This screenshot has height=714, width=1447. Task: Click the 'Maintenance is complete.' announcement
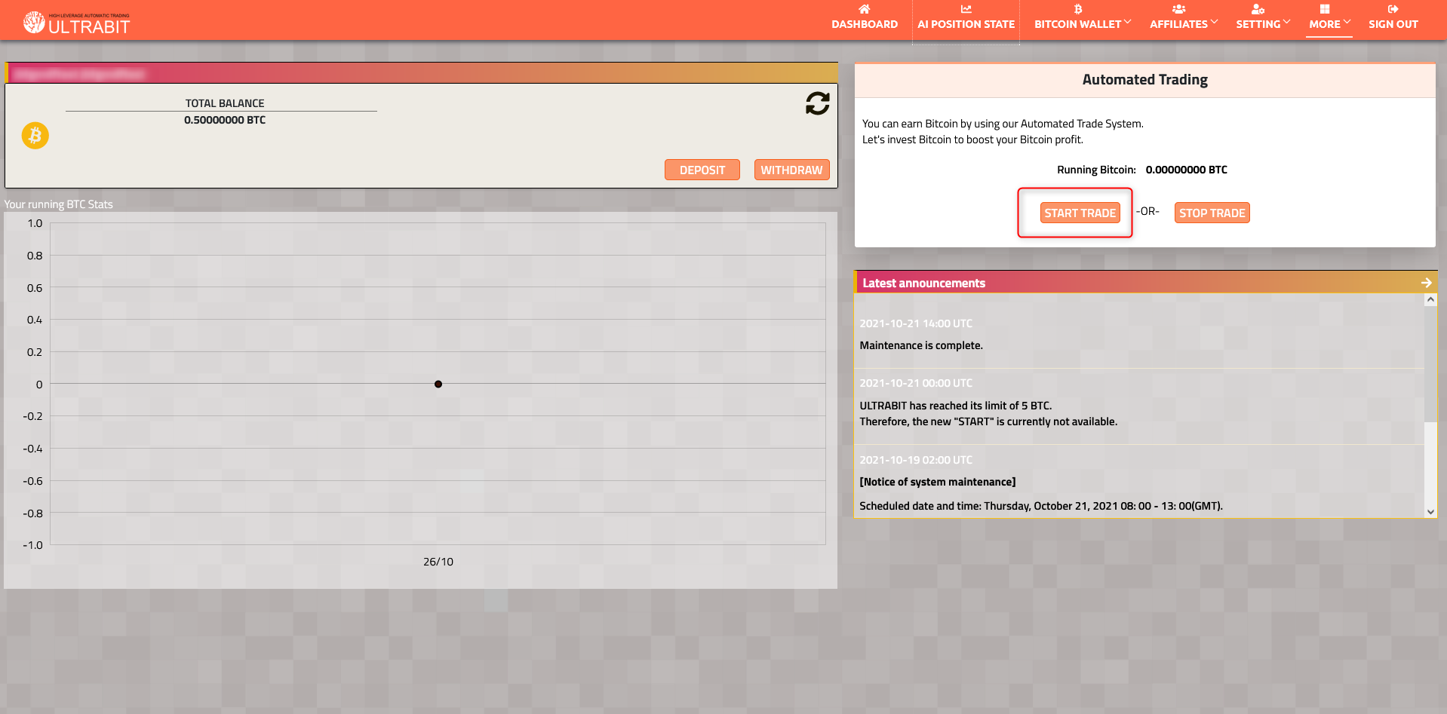pos(921,345)
